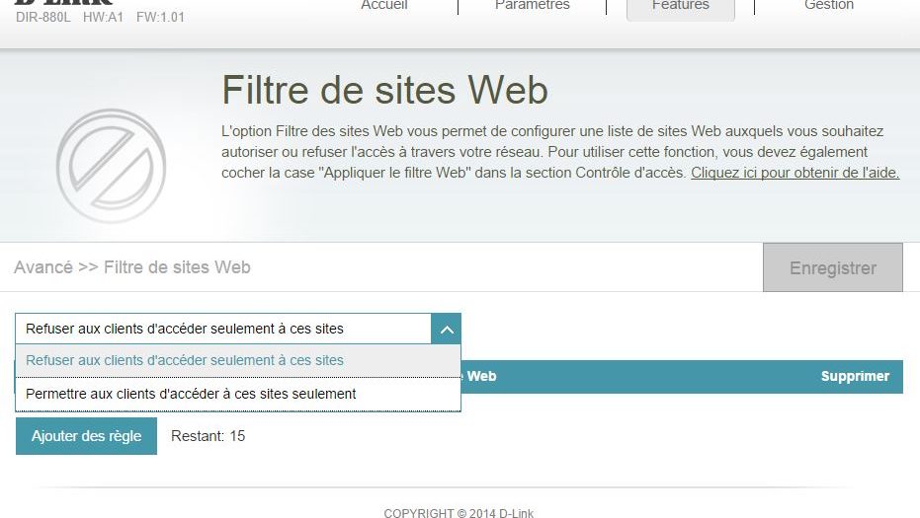Open the 'Cliquez ici pour obtenir de l'aide' link

point(795,173)
